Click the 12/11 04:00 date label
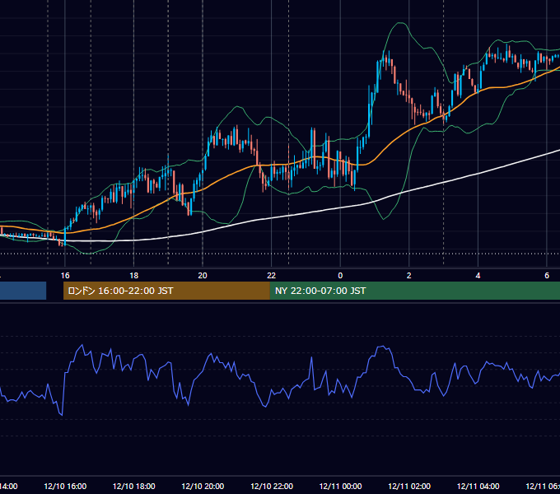Image resolution: width=560 pixels, height=494 pixels. [478, 486]
